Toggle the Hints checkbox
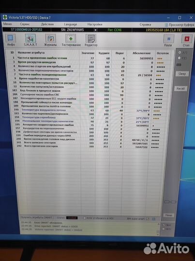The height and width of the screenshot is (261, 195). tap(164, 229)
